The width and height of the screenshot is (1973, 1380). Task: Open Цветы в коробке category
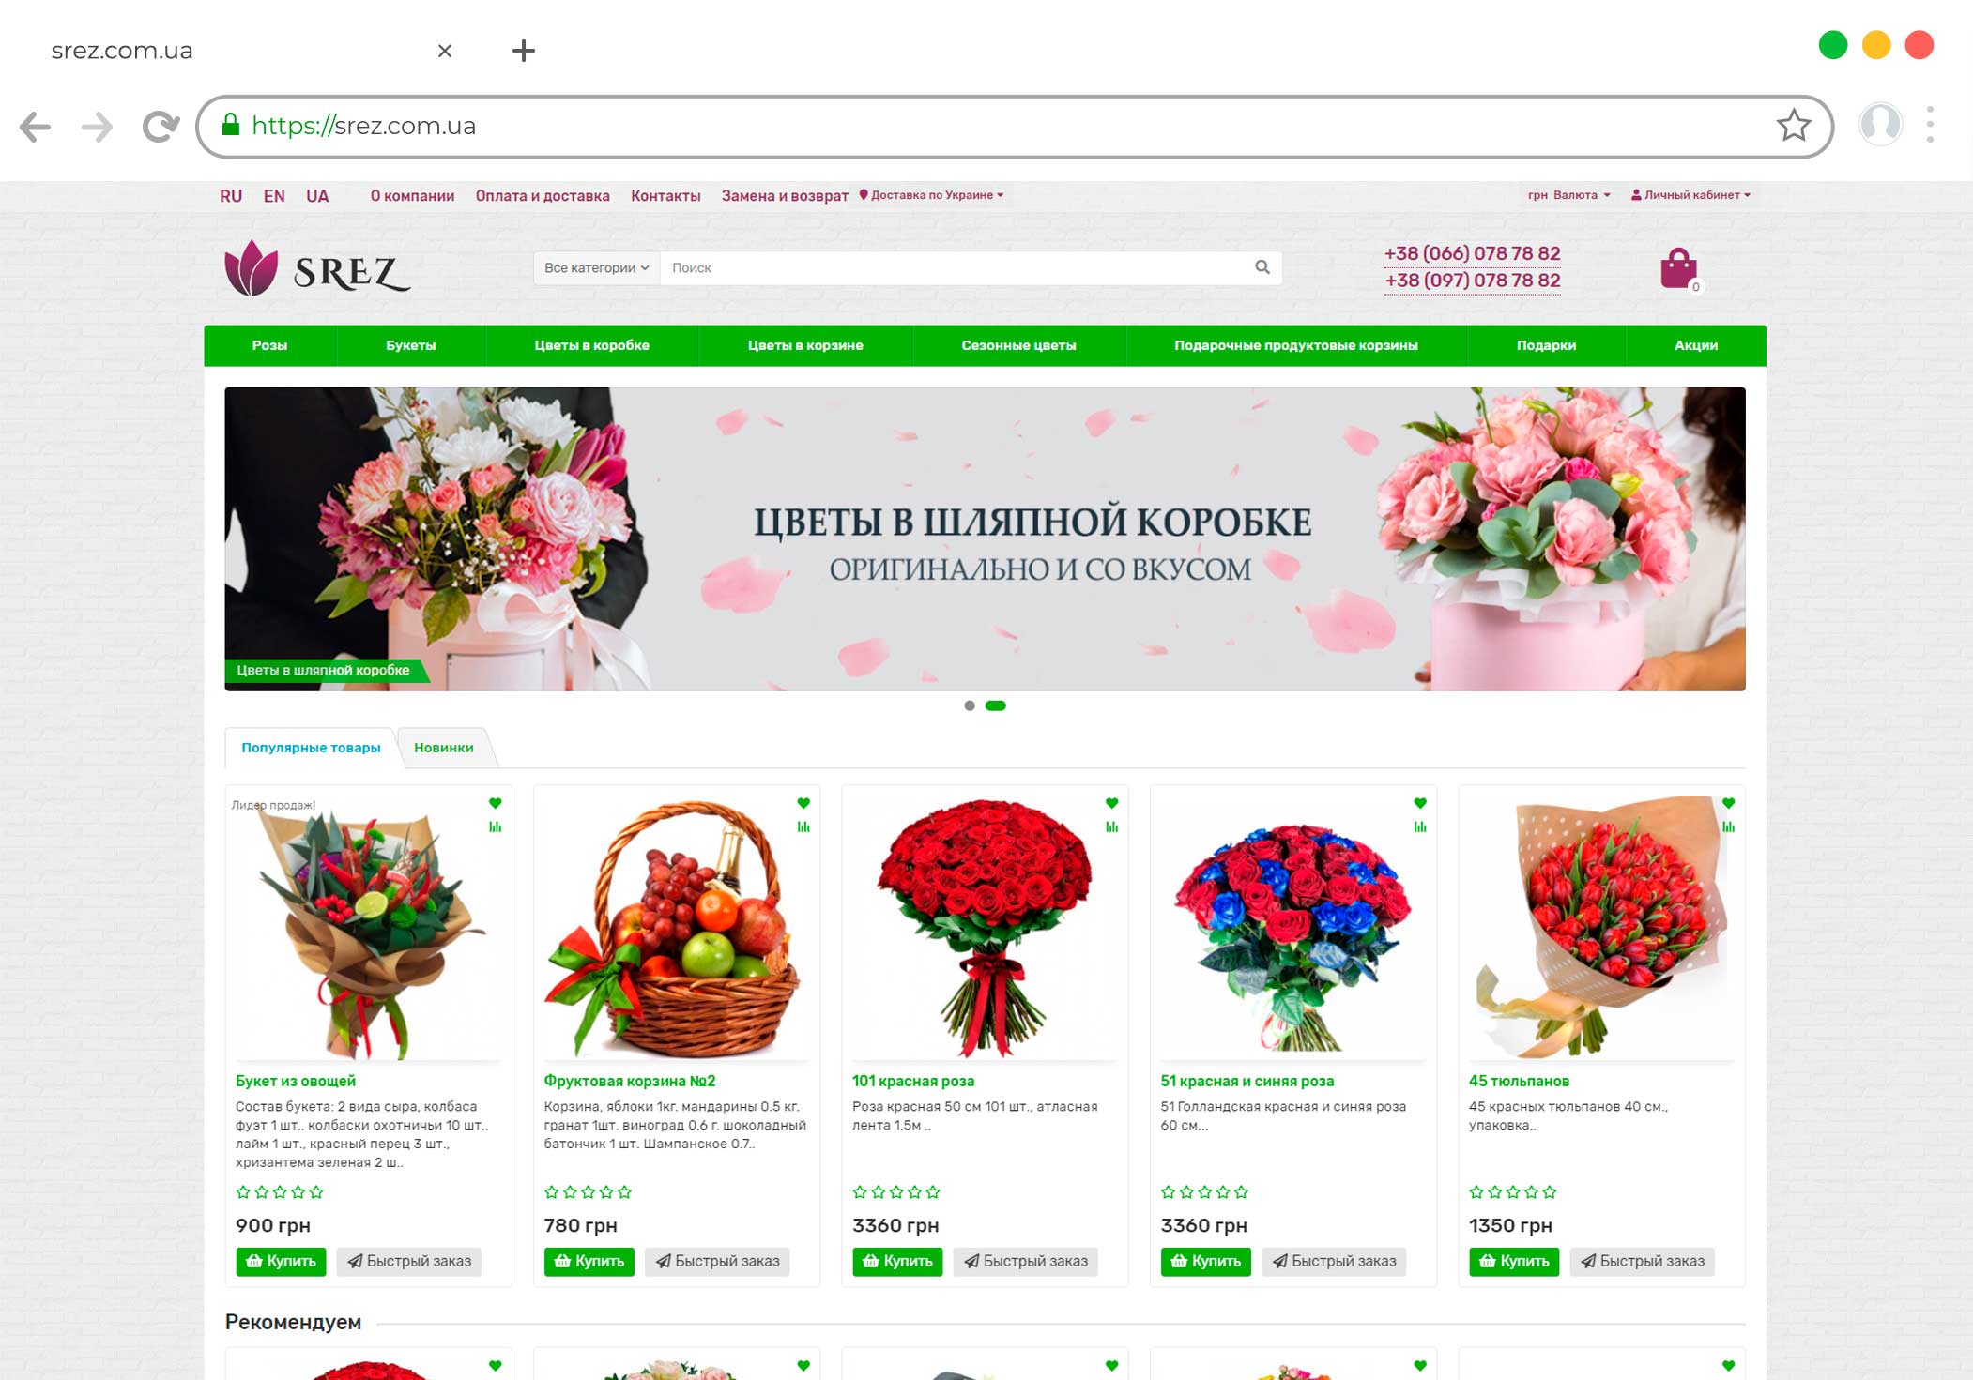tap(592, 345)
